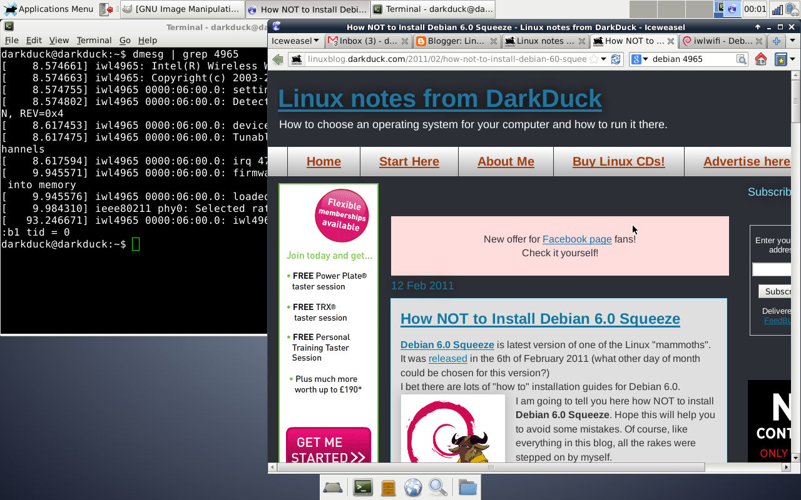
Task: Expand the Iceweasel application menu button
Action: pyautogui.click(x=295, y=41)
